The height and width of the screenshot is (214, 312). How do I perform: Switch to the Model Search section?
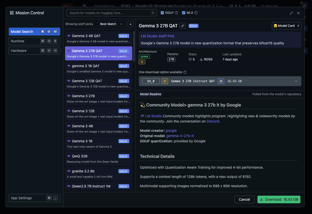[x=34, y=32]
